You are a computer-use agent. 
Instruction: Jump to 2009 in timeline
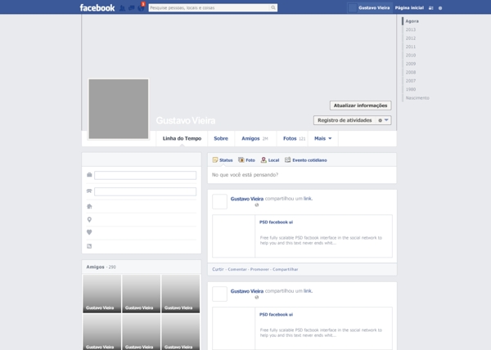click(x=411, y=64)
